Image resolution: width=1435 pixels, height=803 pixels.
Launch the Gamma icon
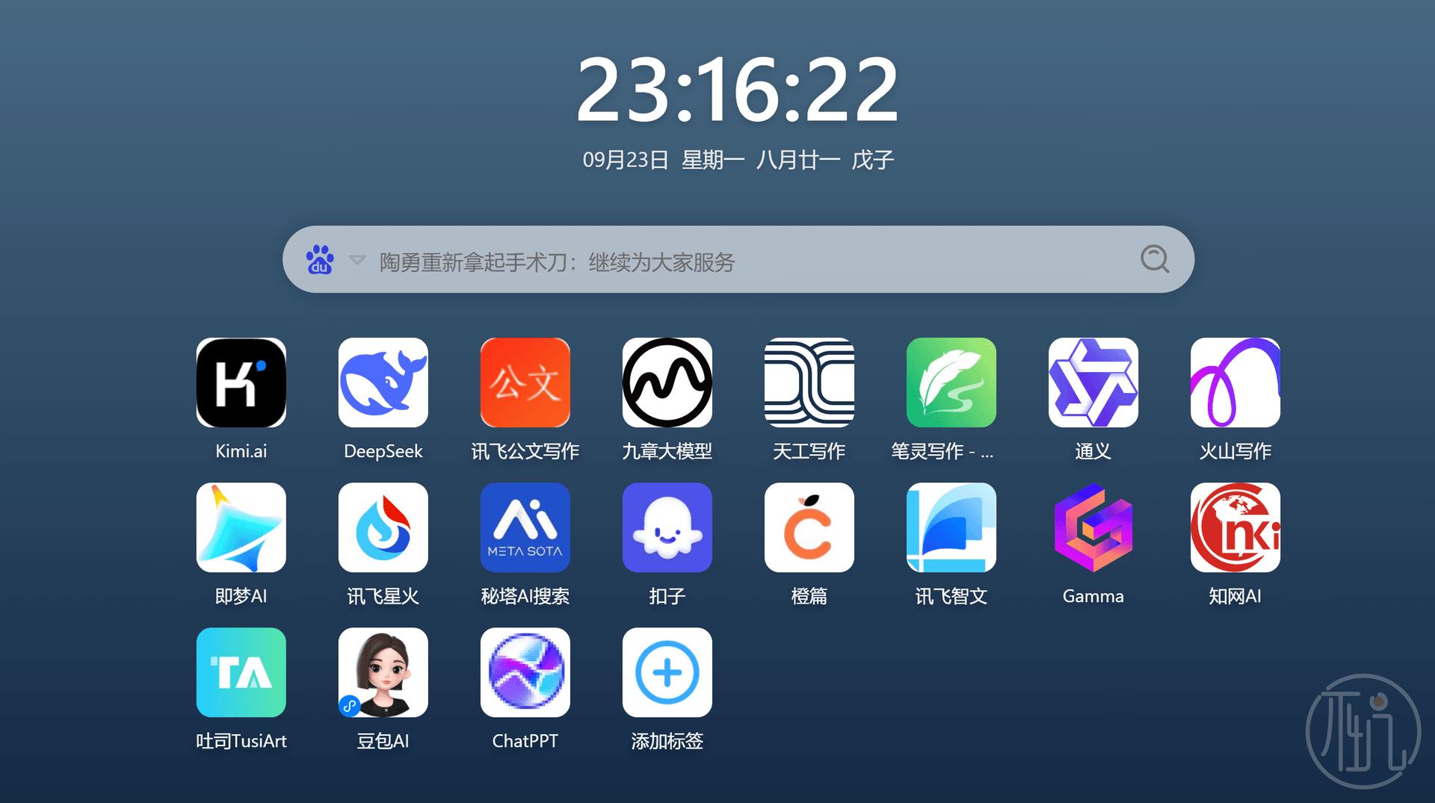pyautogui.click(x=1093, y=527)
